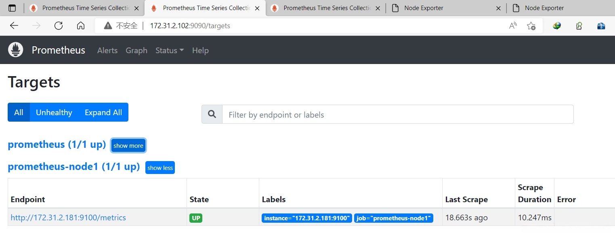
Task: Click the Targets page heading
Action: 34,82
